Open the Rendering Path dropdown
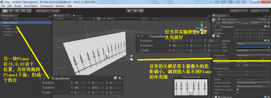 point(253,83)
